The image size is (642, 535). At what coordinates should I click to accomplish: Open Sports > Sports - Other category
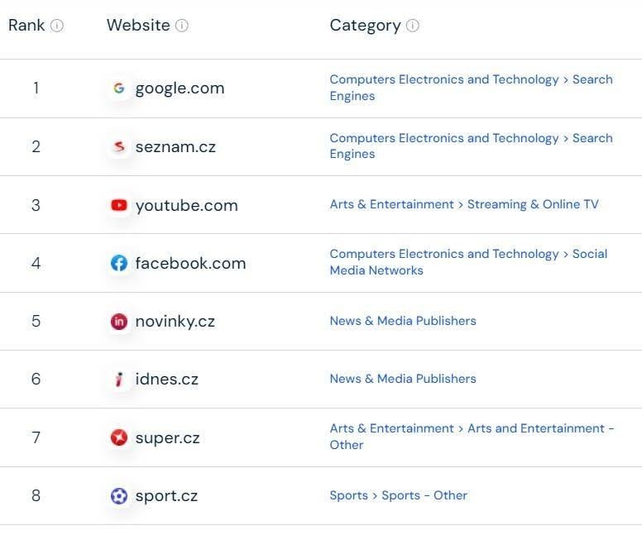[x=399, y=495]
